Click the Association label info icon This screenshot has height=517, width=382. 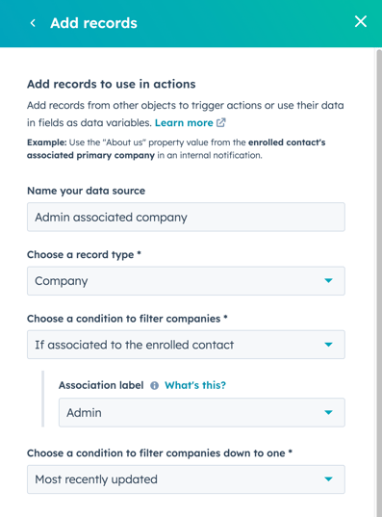(154, 385)
